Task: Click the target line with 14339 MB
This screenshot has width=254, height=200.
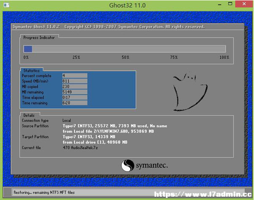Action: pyautogui.click(x=89, y=137)
